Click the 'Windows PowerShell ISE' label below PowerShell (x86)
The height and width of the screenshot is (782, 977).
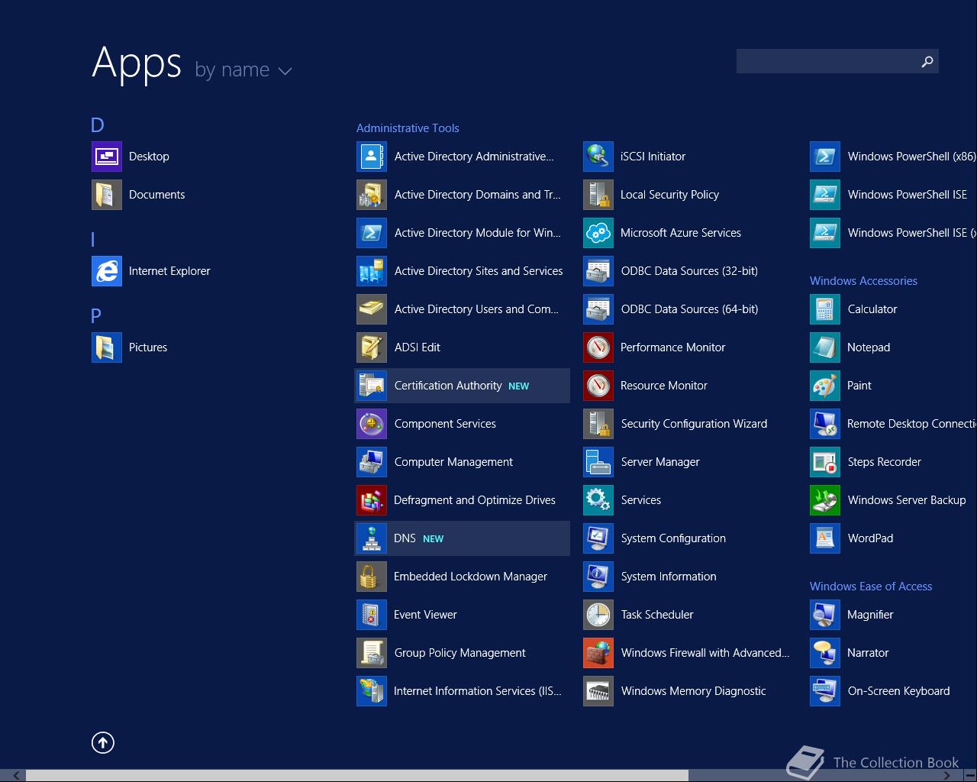(x=908, y=195)
